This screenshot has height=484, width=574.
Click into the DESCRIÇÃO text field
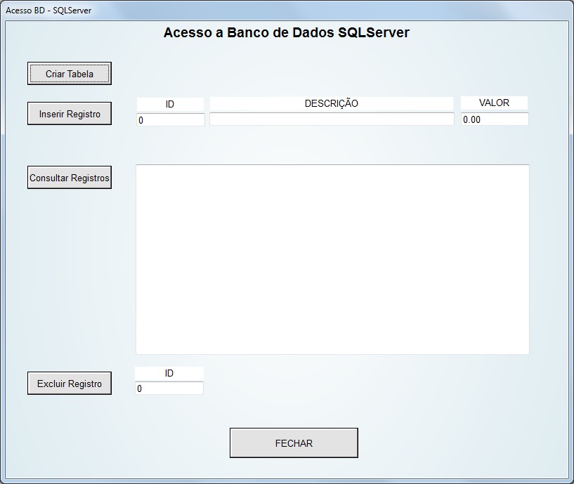pyautogui.click(x=332, y=119)
